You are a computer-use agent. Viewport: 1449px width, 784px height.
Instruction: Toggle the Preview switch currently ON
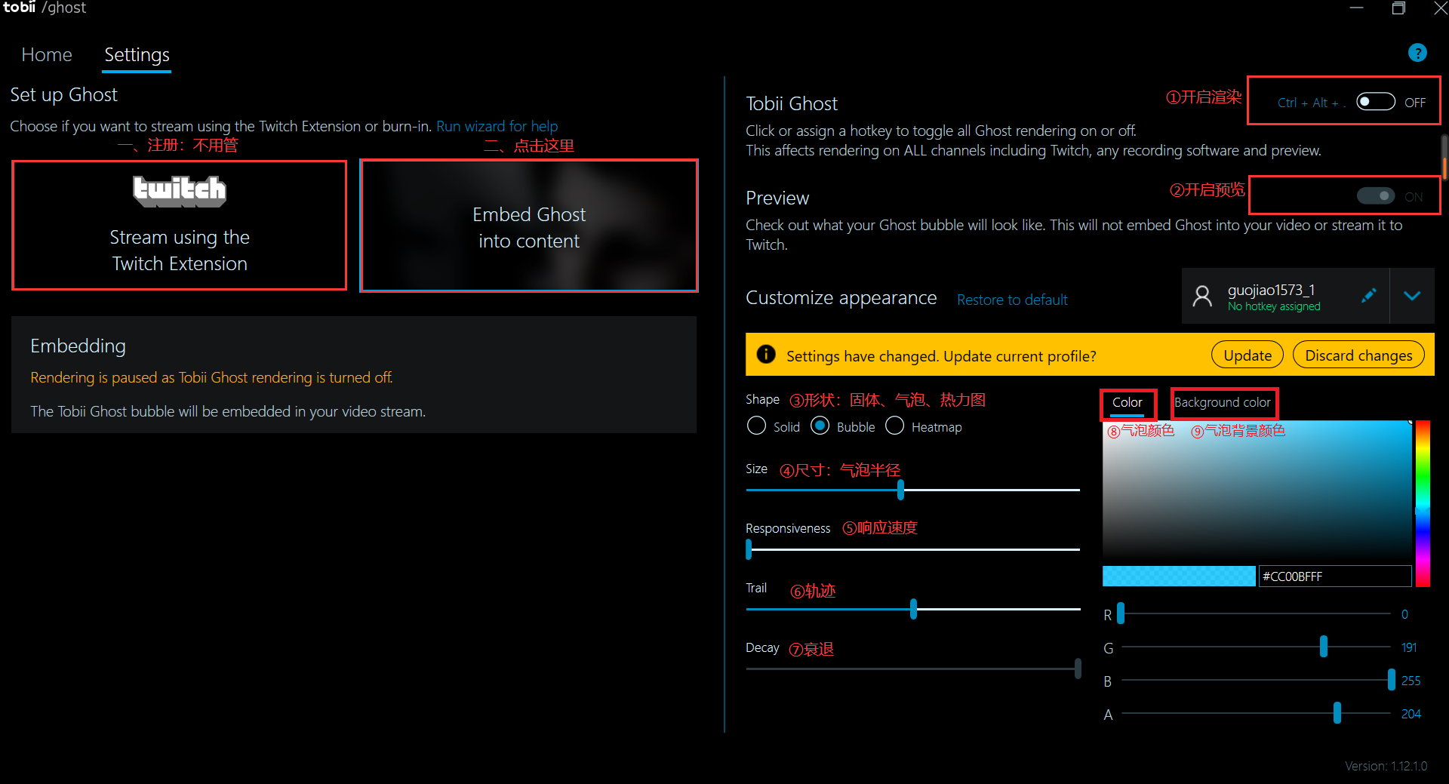[1375, 196]
